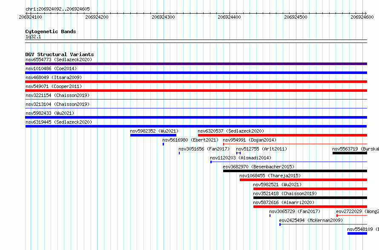Screen dimensions: 379x250
Task: Click the nsv6320537 (Sedlazeck2020) label
Action: [231, 131]
